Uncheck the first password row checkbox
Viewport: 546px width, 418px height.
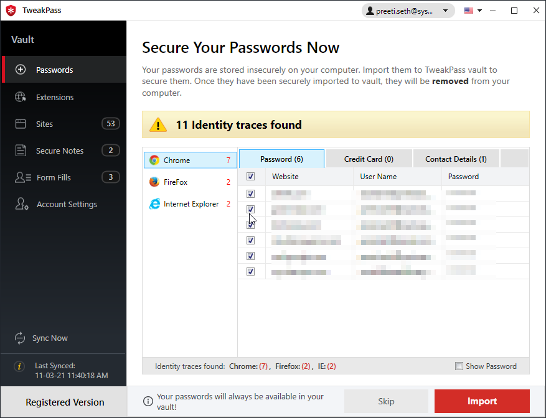pos(250,193)
